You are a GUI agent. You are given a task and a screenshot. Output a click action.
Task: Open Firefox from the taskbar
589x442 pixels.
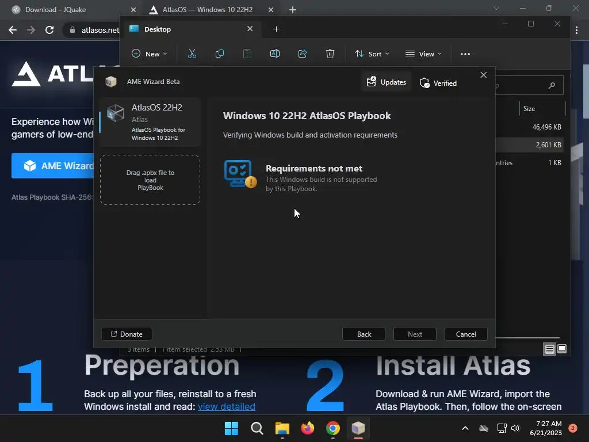coord(308,428)
